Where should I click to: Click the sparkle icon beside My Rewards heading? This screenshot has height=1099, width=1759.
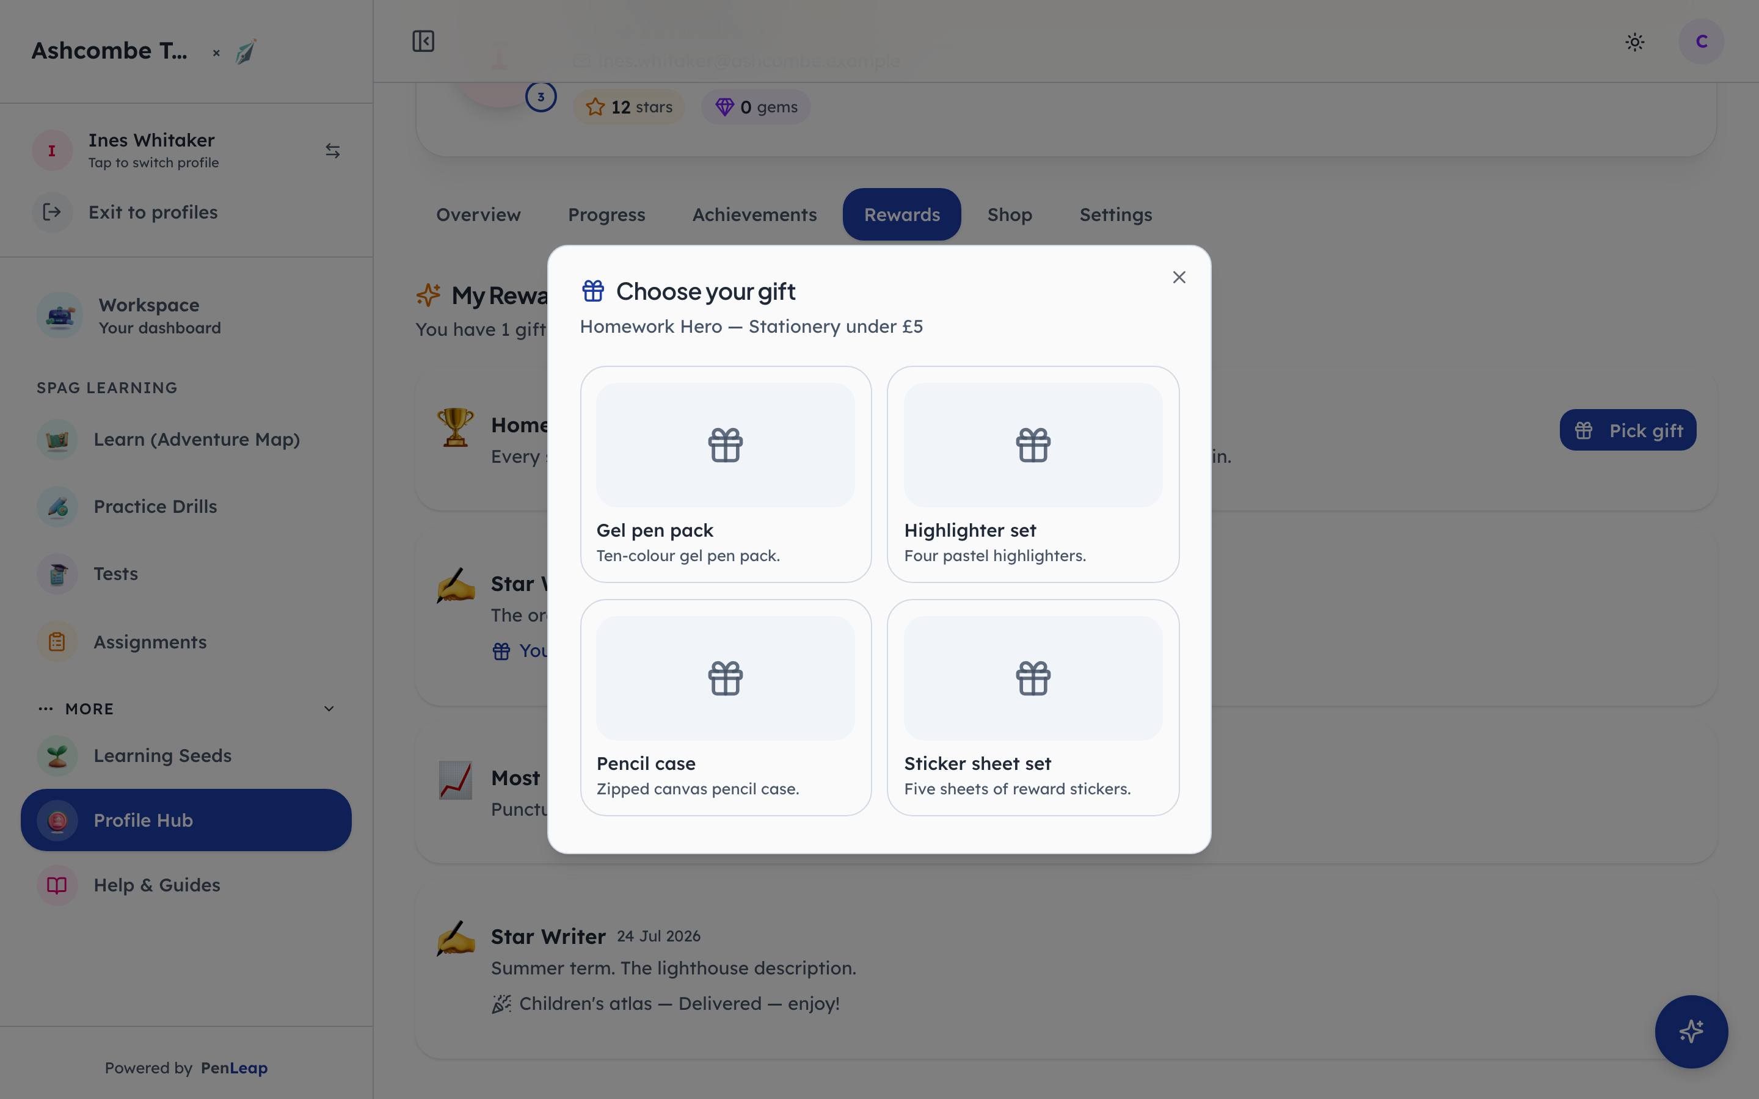point(428,294)
